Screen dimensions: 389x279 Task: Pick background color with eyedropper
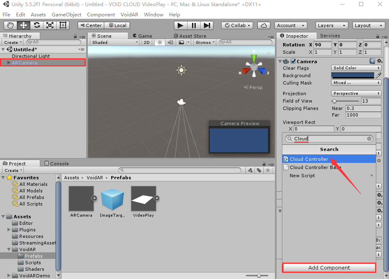click(378, 75)
